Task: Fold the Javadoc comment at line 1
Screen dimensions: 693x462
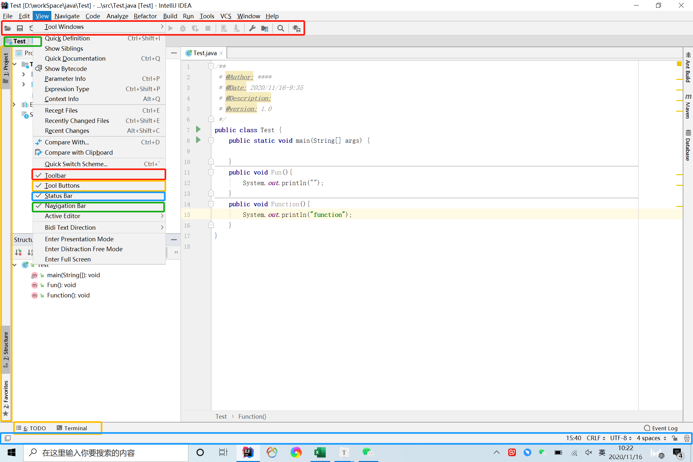Action: coord(211,66)
